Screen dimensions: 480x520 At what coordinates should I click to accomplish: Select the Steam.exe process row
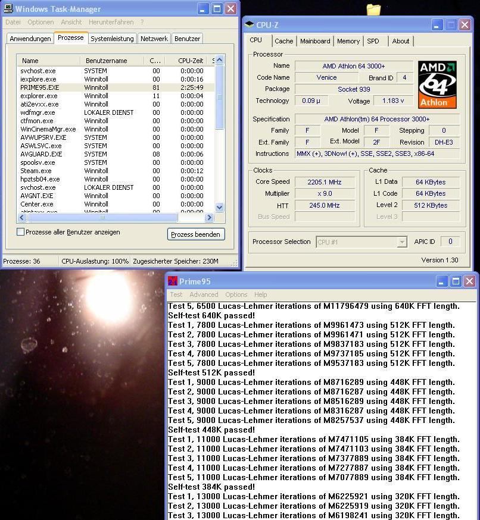click(116, 171)
